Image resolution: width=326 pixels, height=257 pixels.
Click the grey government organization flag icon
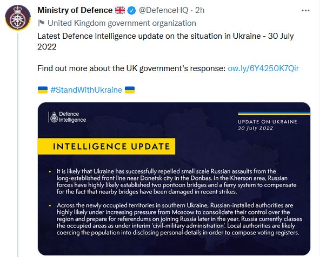tap(41, 23)
